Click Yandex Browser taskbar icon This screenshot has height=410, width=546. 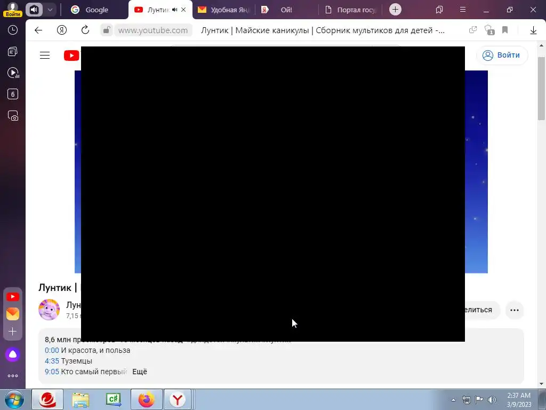pyautogui.click(x=178, y=399)
